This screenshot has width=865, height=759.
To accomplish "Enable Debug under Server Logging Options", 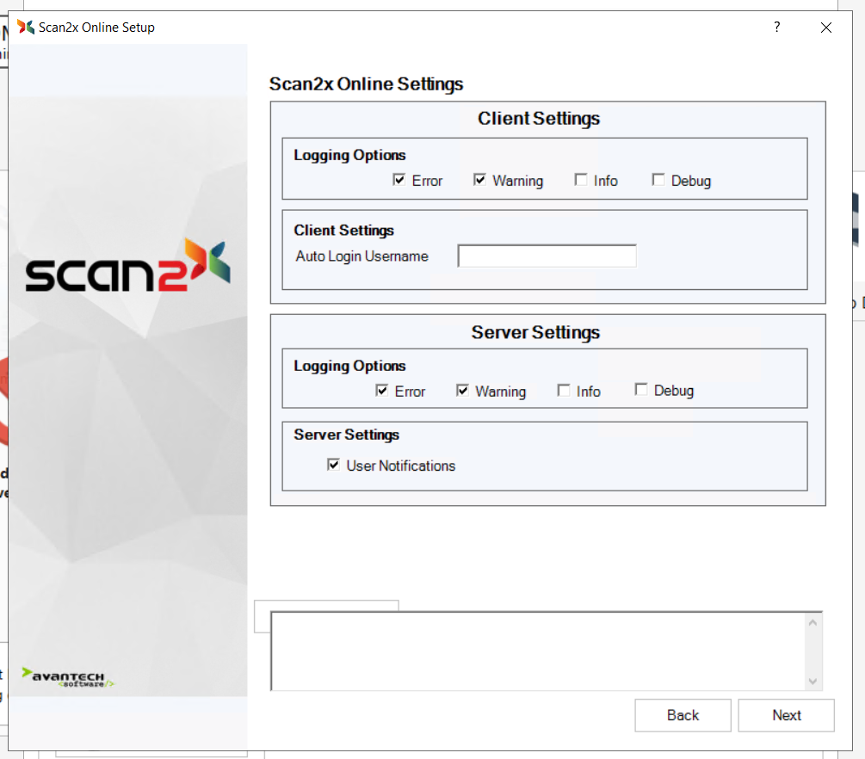I will pos(641,391).
